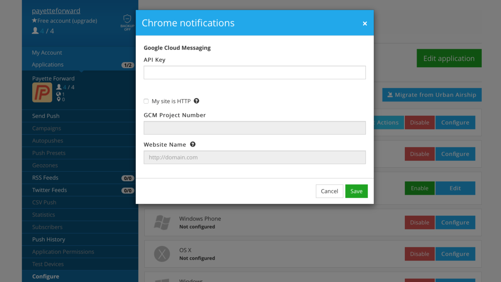Disable Windows Phone notifications
Screen dimensions: 501x282
coord(419,222)
